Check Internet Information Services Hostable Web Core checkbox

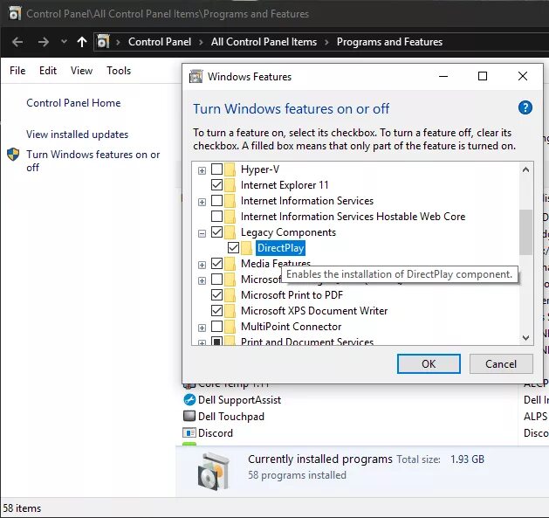point(216,217)
